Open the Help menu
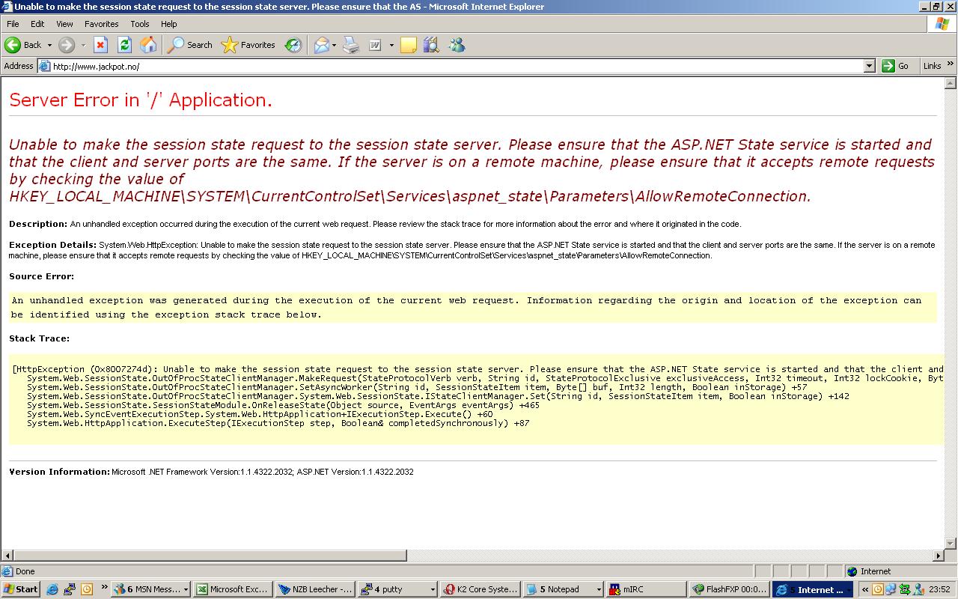The image size is (958, 599). [x=169, y=24]
